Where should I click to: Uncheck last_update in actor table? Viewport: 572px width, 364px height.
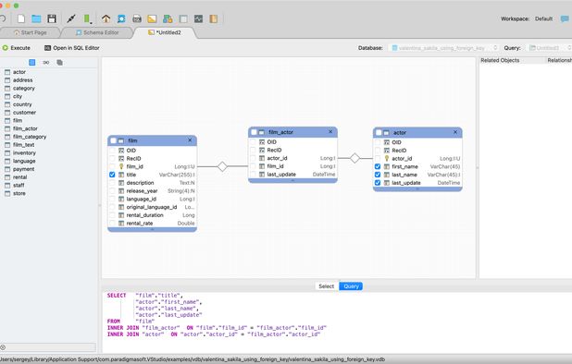pyautogui.click(x=378, y=183)
